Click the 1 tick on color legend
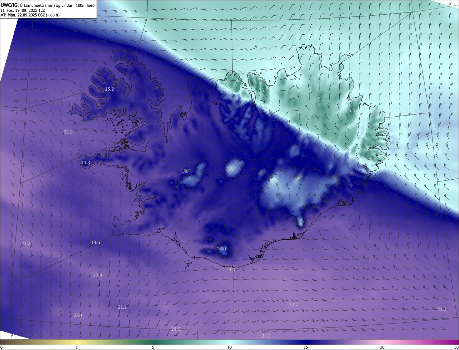Image resolution: width=459 pixels, height=350 pixels. point(77,347)
